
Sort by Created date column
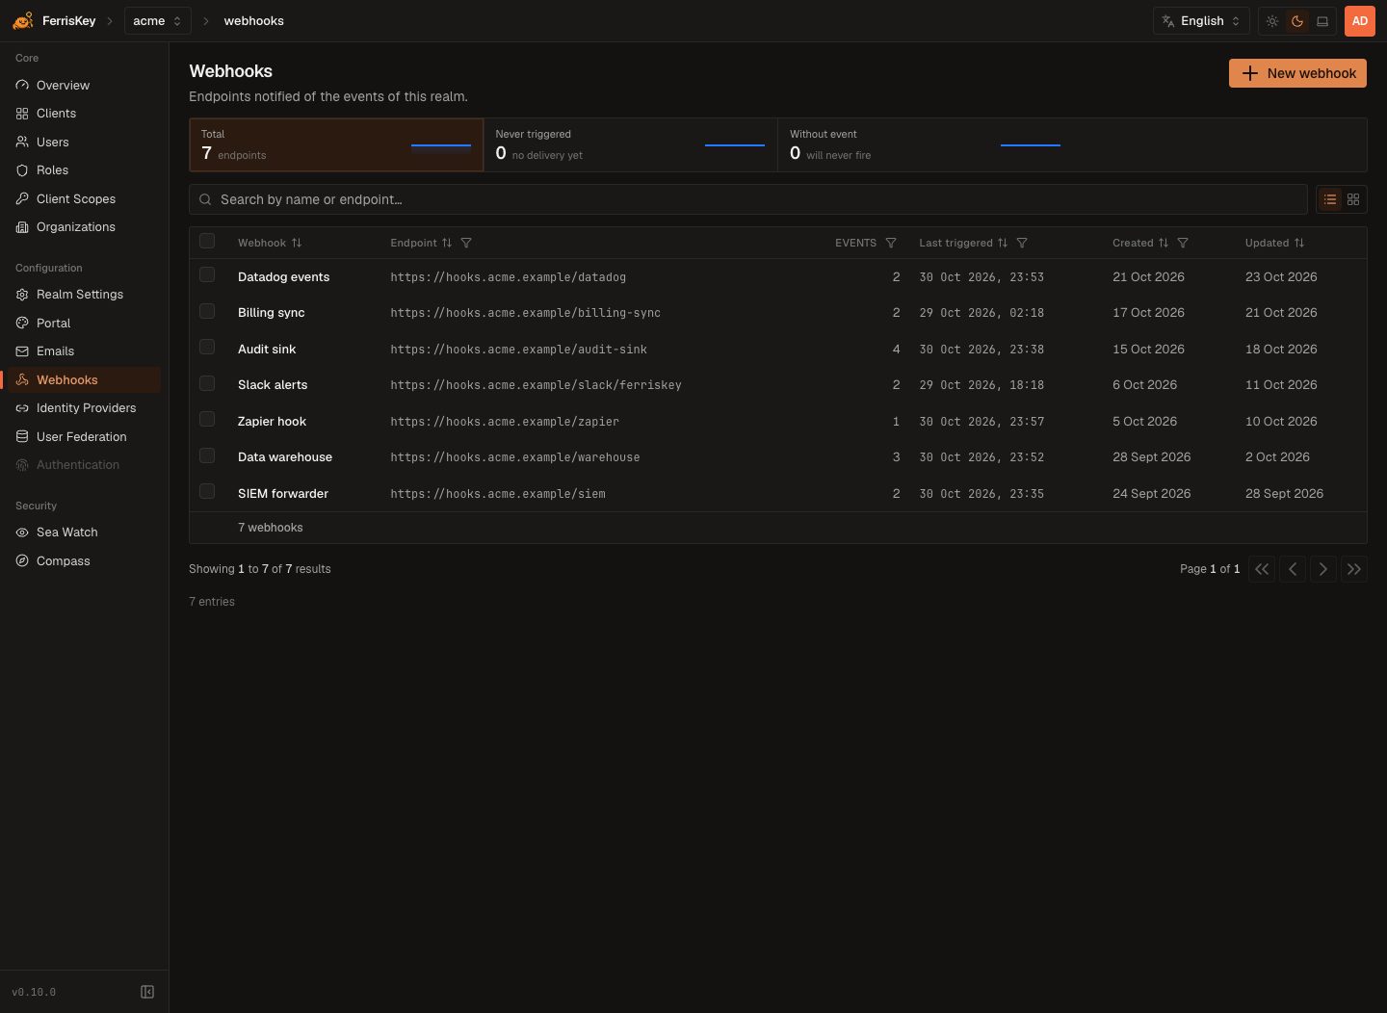pos(1164,243)
